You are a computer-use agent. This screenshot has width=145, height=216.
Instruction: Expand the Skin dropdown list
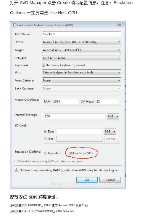point(81,72)
